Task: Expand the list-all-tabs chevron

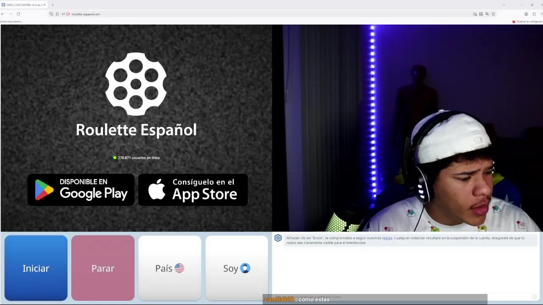Action: pos(504,5)
